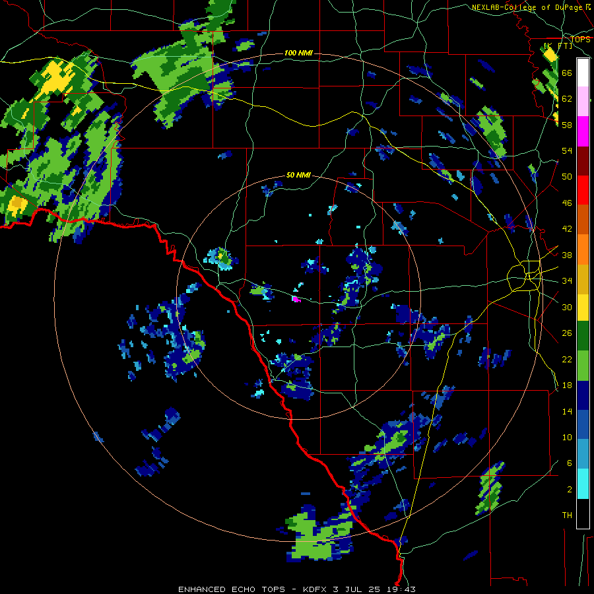Click the 18 value on the legend
This screenshot has width=594, height=594.
567,385
